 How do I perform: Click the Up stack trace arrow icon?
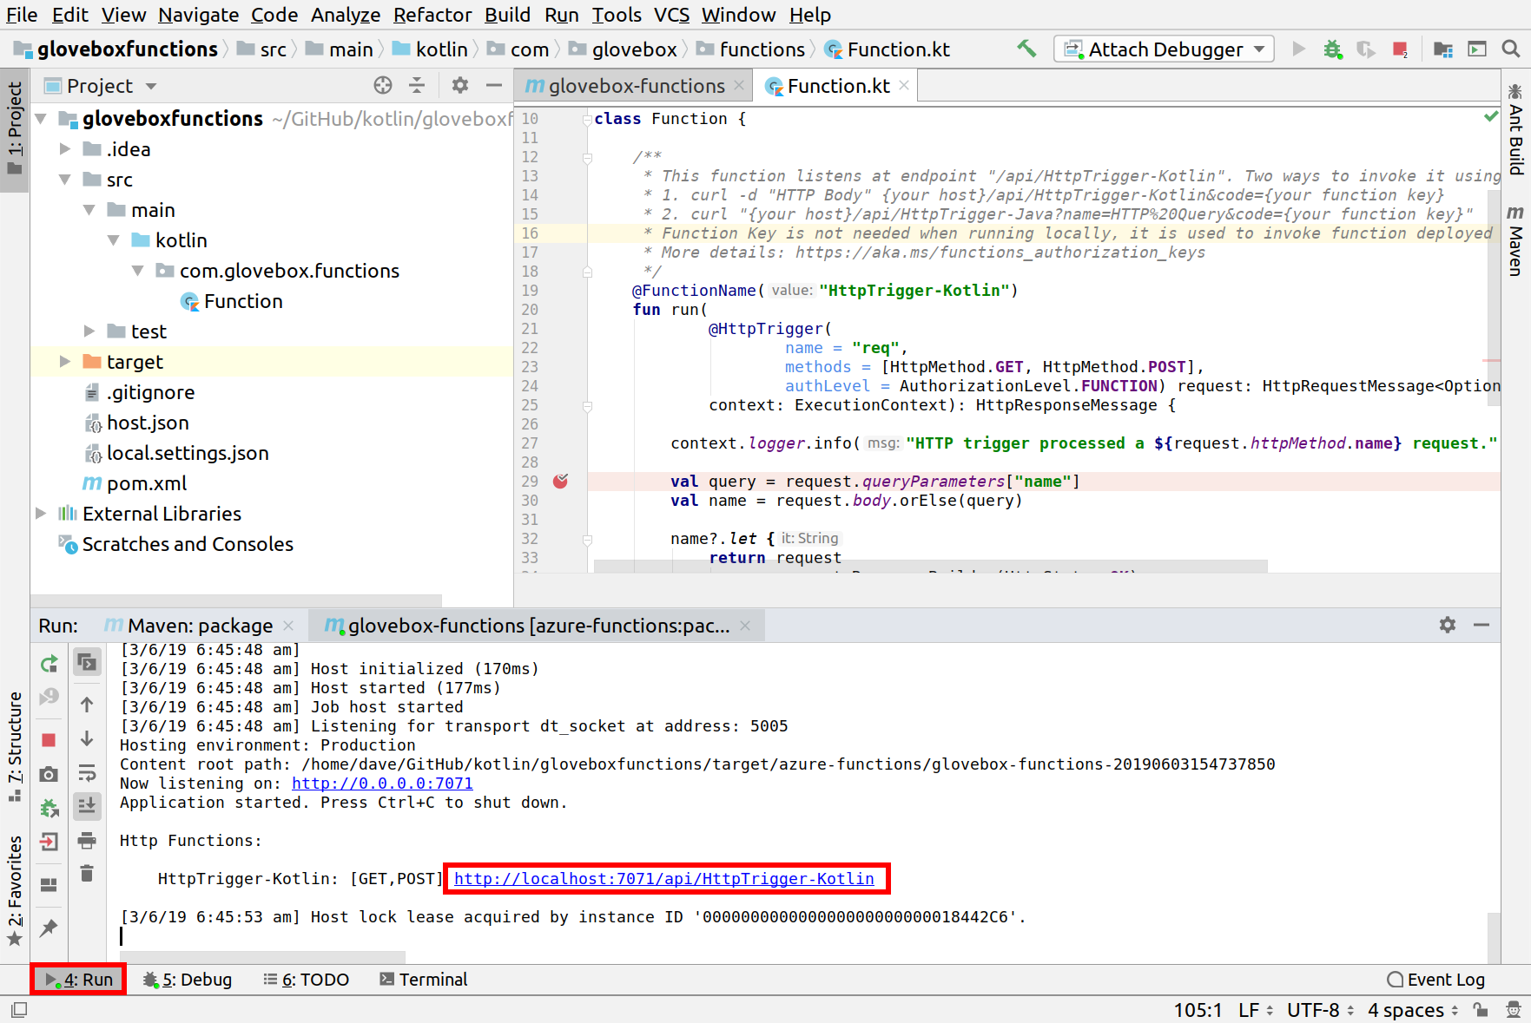tap(87, 705)
